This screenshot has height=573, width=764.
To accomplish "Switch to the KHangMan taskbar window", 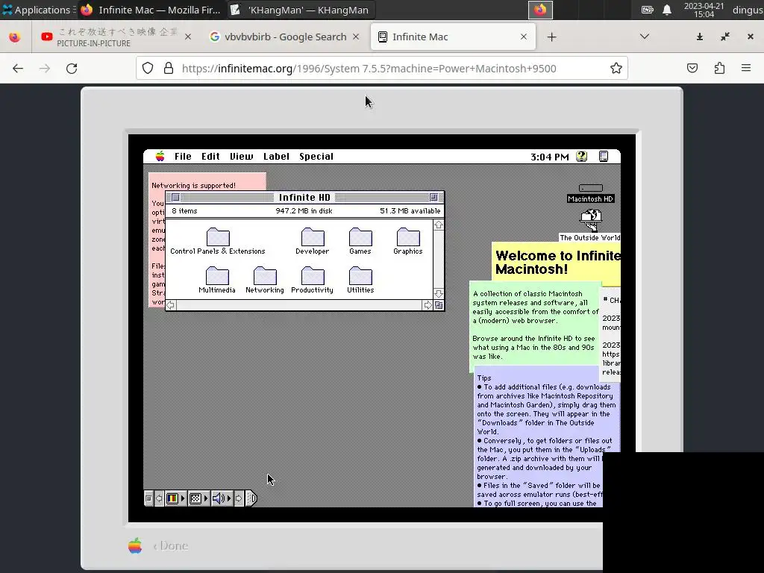I will (x=300, y=10).
